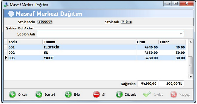Sort by Tanımı column header
Image resolution: width=197 pixels, height=104 pixels.
(89, 42)
